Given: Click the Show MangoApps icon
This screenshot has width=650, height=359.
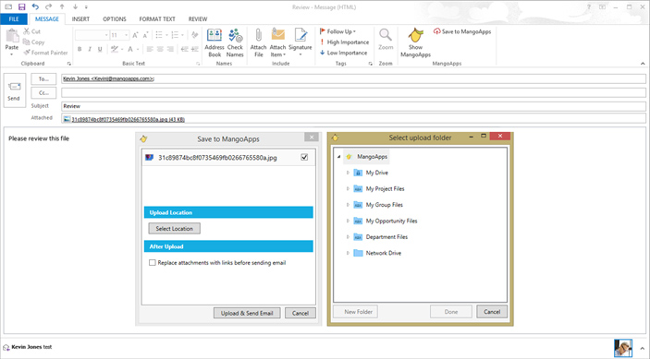Looking at the screenshot, I should click(x=415, y=35).
